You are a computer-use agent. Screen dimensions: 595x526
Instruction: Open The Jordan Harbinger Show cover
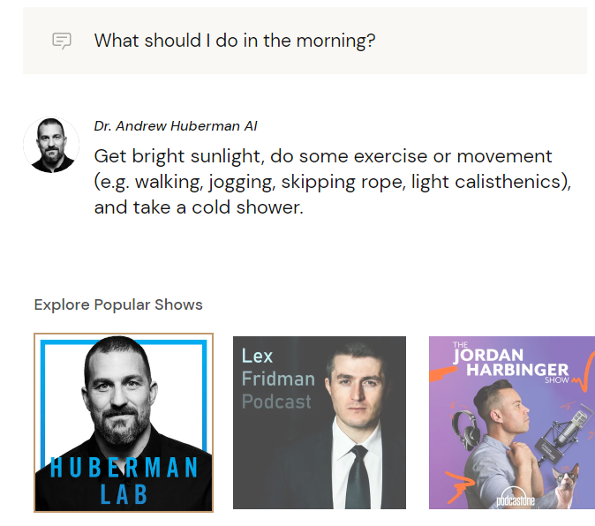pyautogui.click(x=512, y=423)
